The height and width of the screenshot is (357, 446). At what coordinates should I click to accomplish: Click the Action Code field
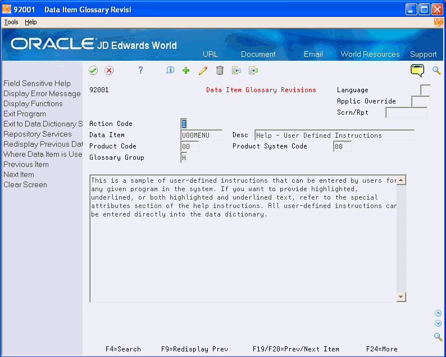point(184,124)
